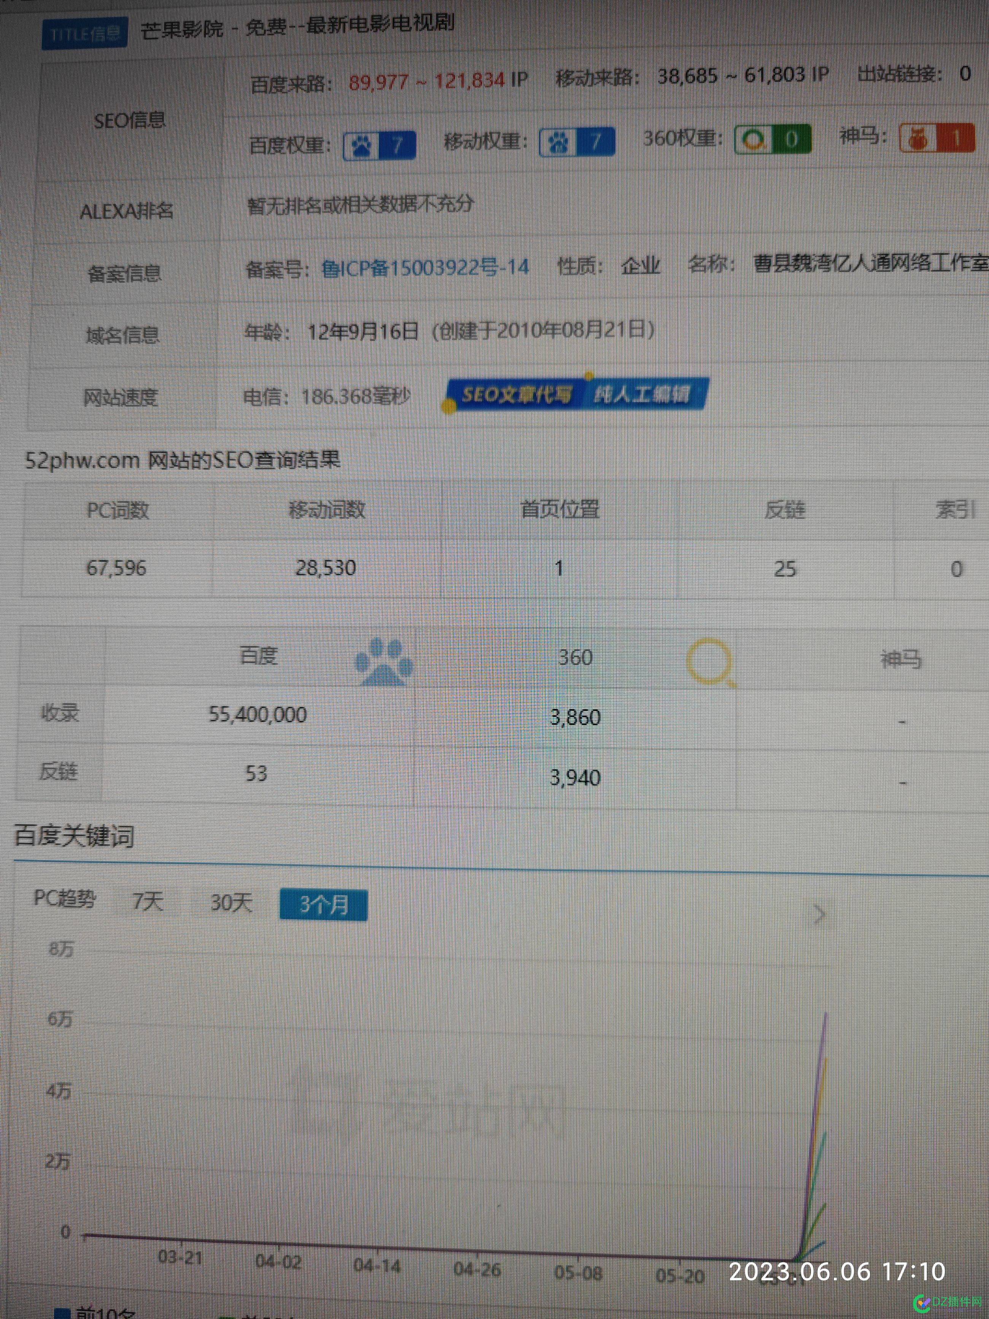Click 360 反链 value 3,940
Image resolution: width=989 pixels, height=1319 pixels.
575,777
